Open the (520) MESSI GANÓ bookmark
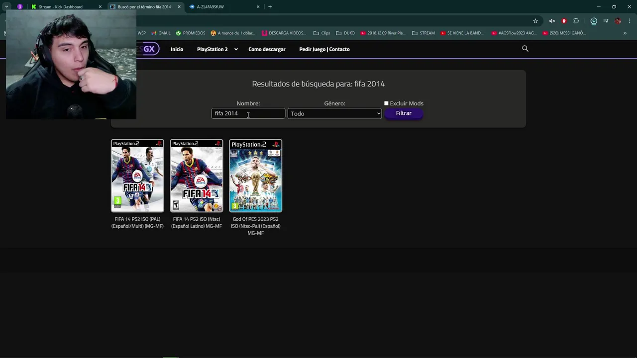This screenshot has height=358, width=637. coord(564,33)
